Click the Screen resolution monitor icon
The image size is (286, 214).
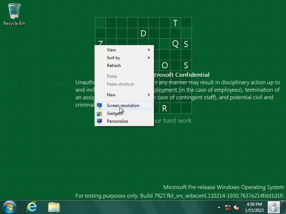pyautogui.click(x=99, y=106)
